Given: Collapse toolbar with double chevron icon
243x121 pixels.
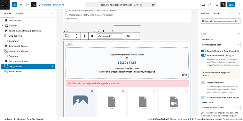Looking at the screenshot, I should point(217,5).
